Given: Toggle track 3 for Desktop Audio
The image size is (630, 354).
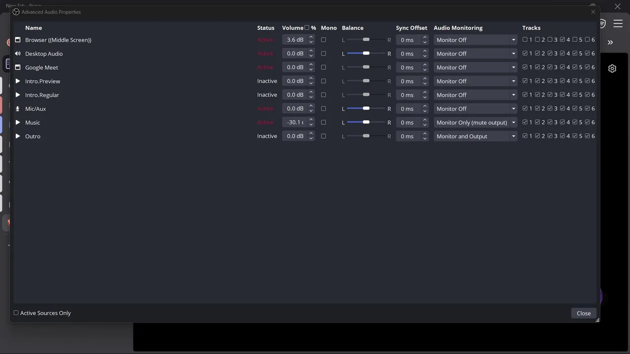Looking at the screenshot, I should point(550,54).
